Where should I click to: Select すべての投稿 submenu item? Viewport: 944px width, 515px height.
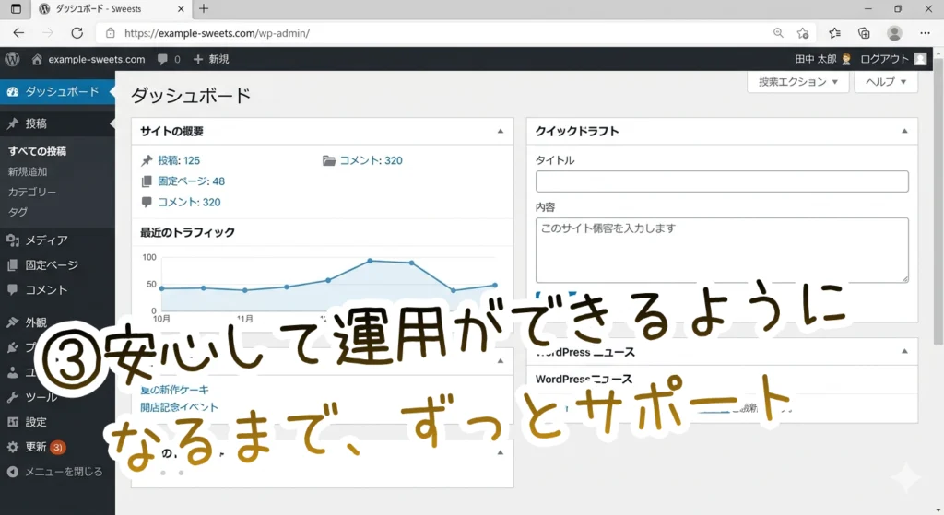pyautogui.click(x=37, y=151)
